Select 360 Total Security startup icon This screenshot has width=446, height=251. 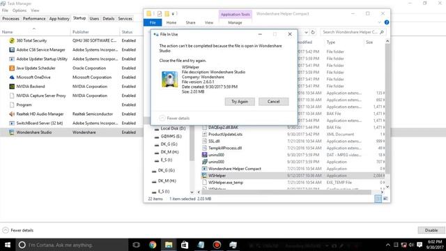tap(12, 40)
